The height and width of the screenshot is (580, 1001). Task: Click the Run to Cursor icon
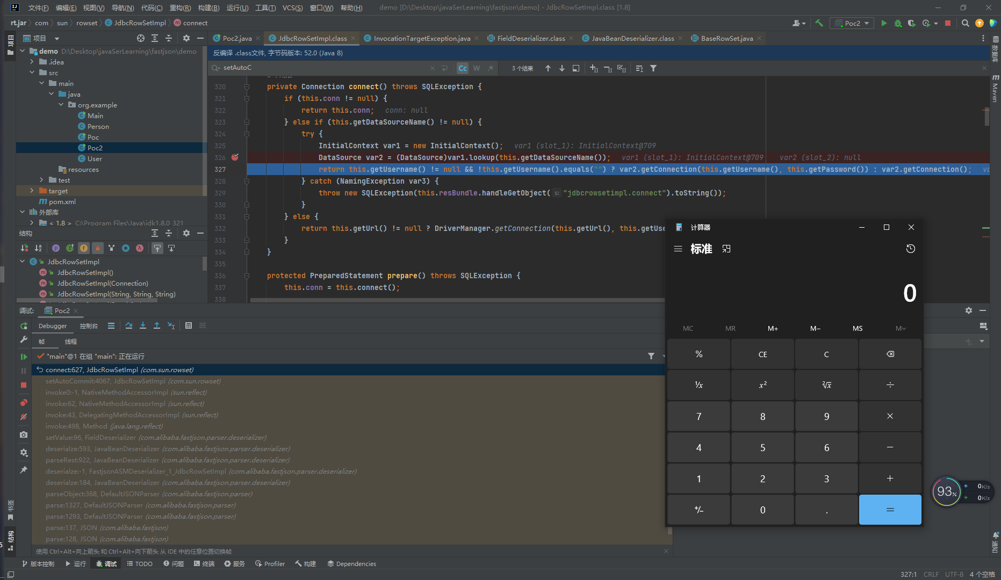171,325
